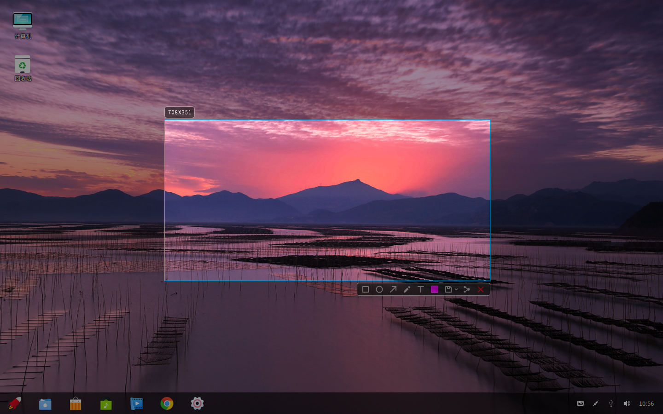Save the screenshot with the floppy icon
663x414 pixels.
448,289
